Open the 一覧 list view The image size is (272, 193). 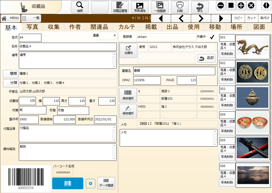(x=31, y=18)
